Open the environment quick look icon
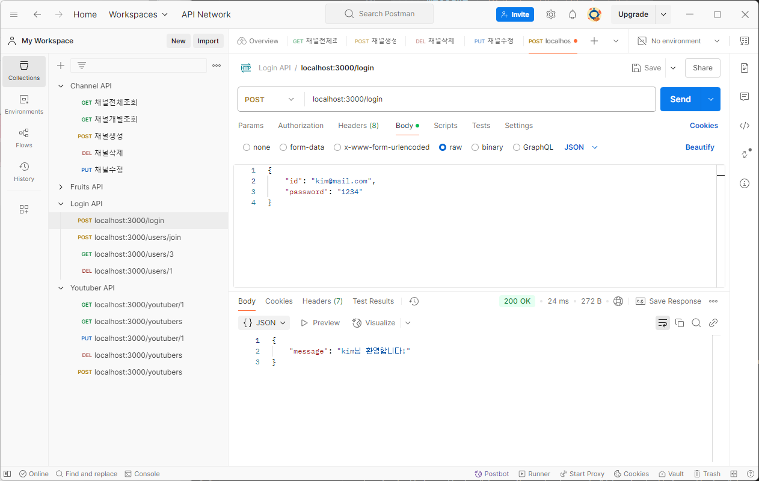 [745, 41]
